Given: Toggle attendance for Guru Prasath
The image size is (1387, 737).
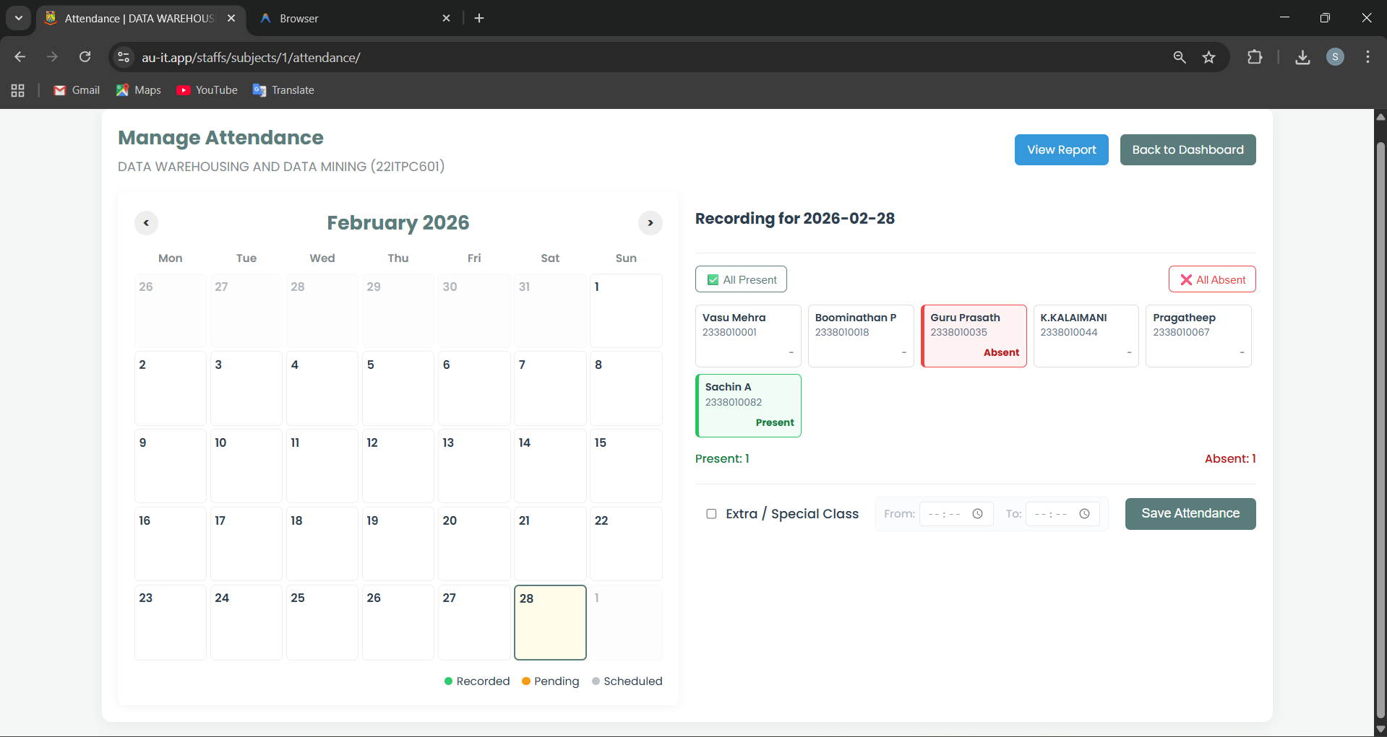Looking at the screenshot, I should coord(974,336).
